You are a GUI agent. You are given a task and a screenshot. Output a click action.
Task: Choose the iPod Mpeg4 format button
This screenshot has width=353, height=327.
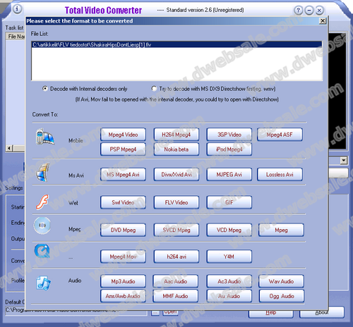click(x=229, y=149)
